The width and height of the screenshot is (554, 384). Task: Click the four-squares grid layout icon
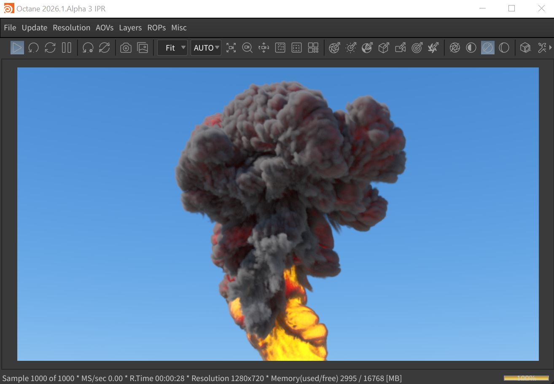(313, 48)
